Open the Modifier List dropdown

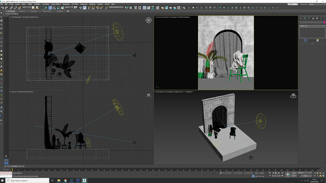[312, 26]
